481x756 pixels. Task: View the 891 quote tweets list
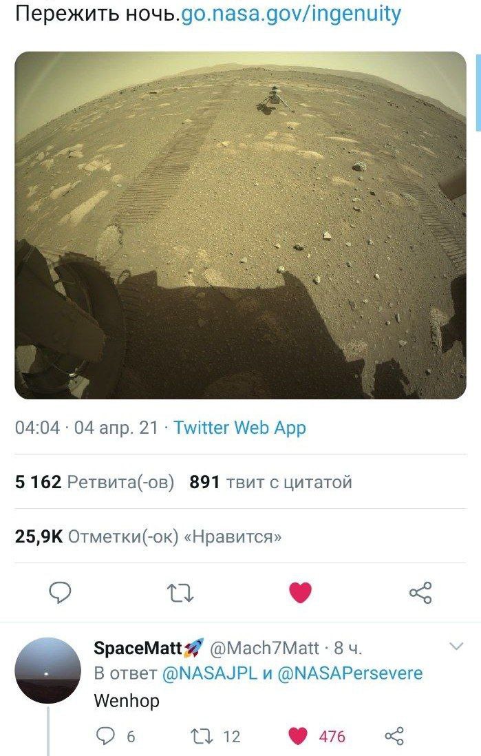click(x=270, y=482)
